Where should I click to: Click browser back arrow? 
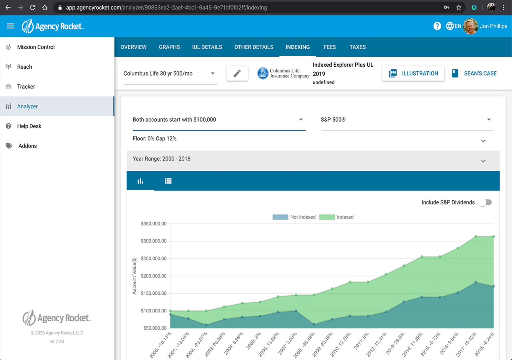pos(8,7)
